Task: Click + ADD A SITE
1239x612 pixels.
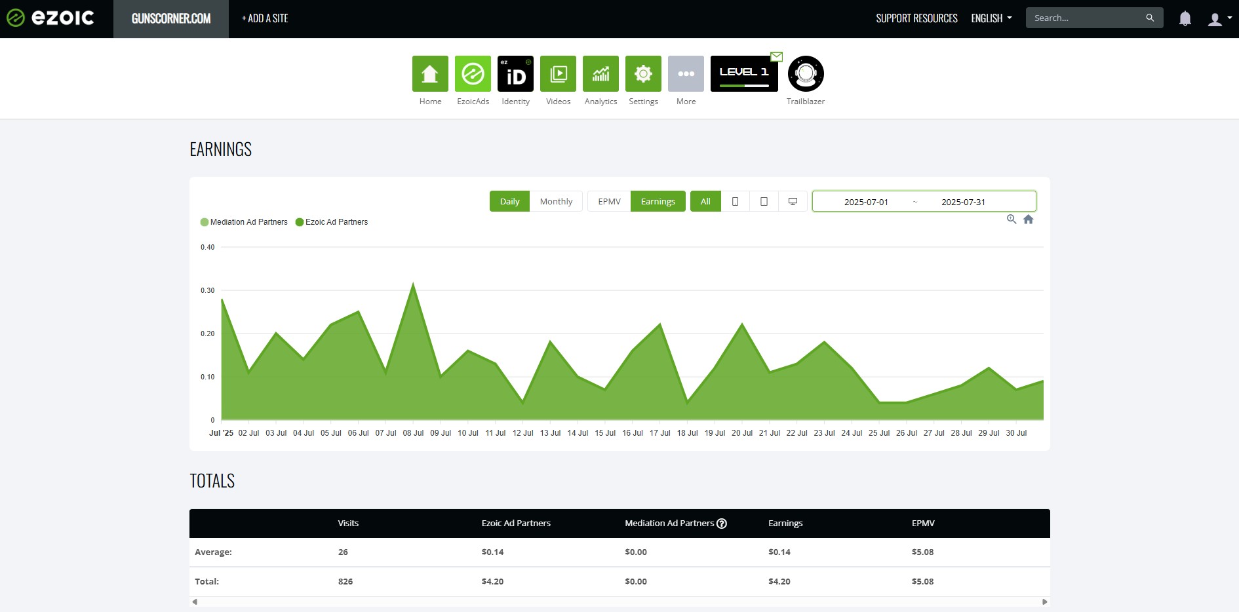Action: click(265, 18)
